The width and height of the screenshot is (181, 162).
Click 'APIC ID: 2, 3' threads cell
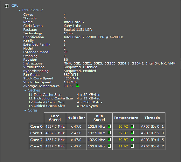point(152,133)
